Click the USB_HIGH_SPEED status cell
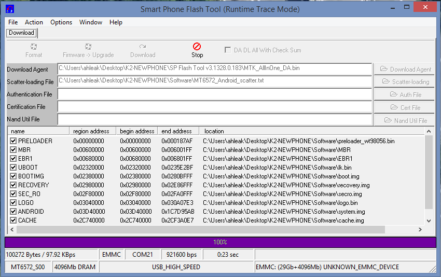The height and width of the screenshot is (277, 441). coord(176,267)
